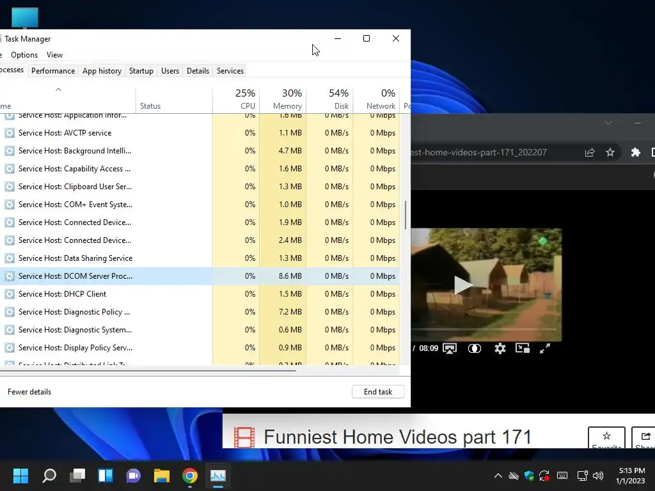Bookmark this page with star icon in Chrome

point(610,152)
